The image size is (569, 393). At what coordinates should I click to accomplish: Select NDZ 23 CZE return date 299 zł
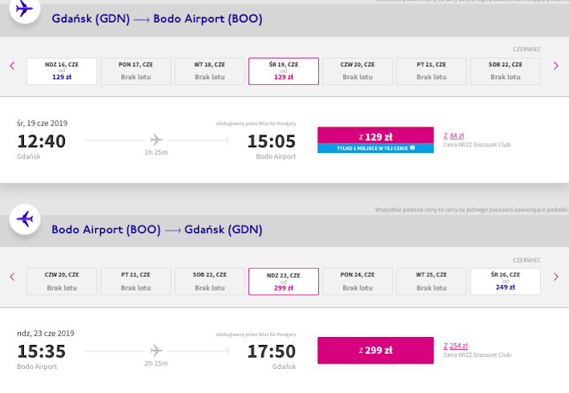(x=284, y=282)
